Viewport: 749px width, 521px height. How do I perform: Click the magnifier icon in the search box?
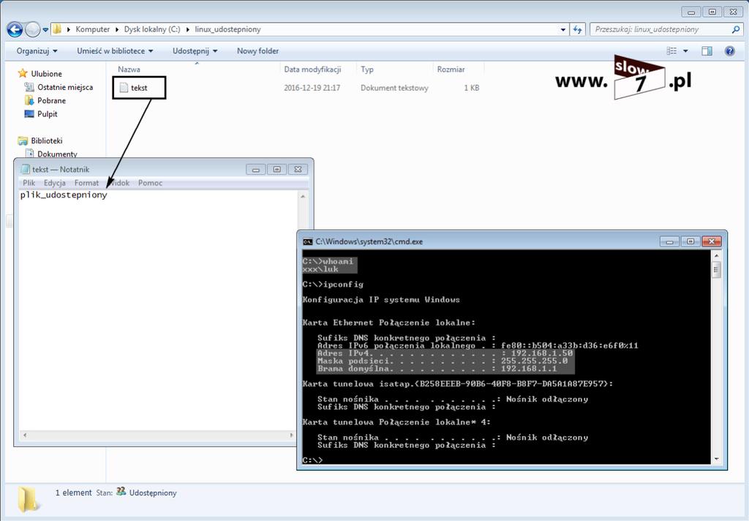coord(736,29)
